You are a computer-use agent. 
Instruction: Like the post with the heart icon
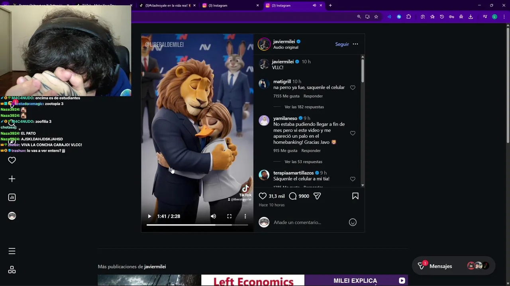(x=263, y=196)
